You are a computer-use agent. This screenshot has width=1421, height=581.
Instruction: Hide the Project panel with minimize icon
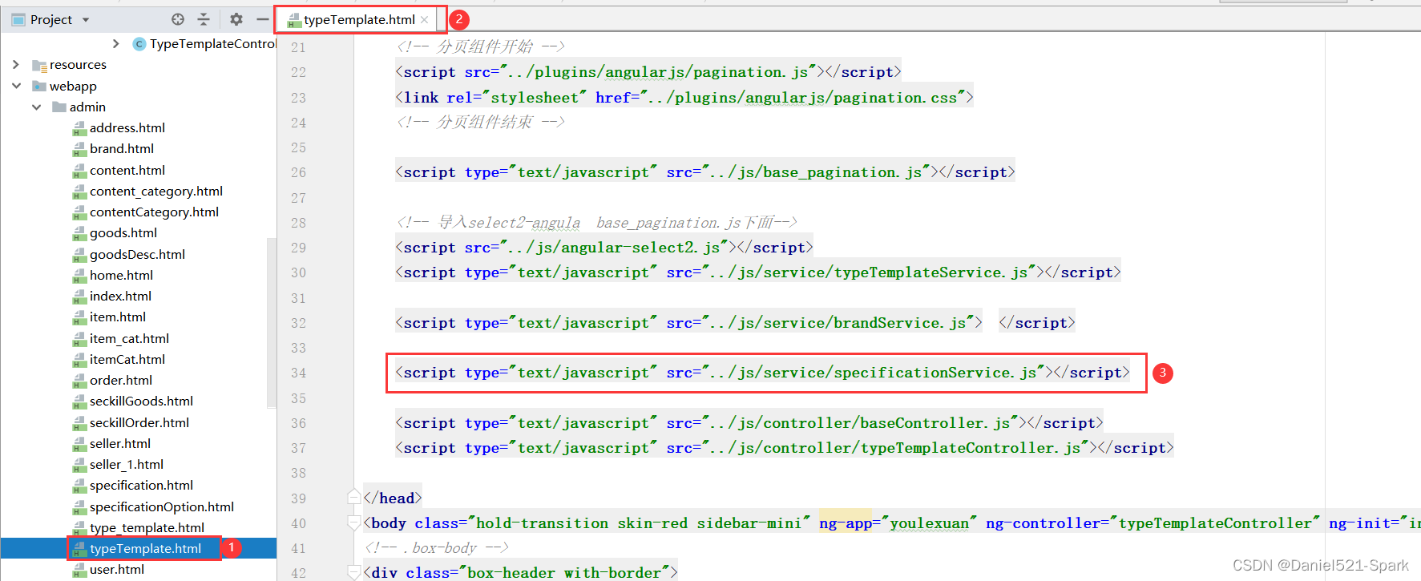[x=262, y=19]
